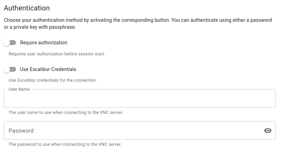Image resolution: width=281 pixels, height=151 pixels.
Task: Click the "Require authorization" label text
Action: click(44, 43)
